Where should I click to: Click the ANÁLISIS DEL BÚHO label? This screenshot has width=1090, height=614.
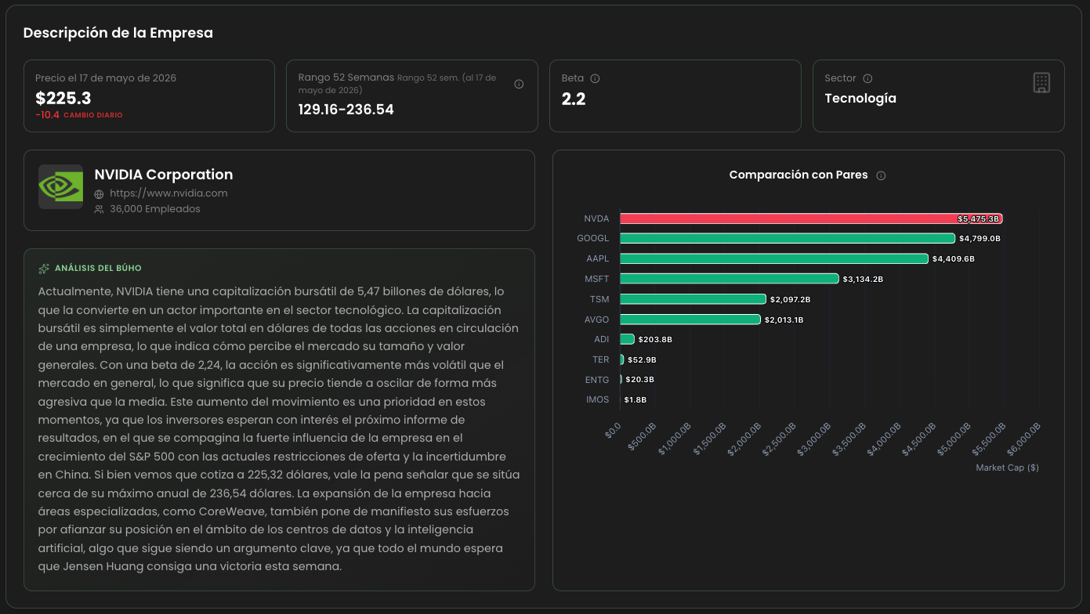(x=98, y=269)
